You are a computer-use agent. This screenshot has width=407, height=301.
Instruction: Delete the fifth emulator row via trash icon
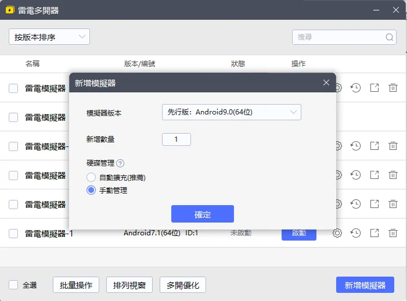click(x=393, y=204)
